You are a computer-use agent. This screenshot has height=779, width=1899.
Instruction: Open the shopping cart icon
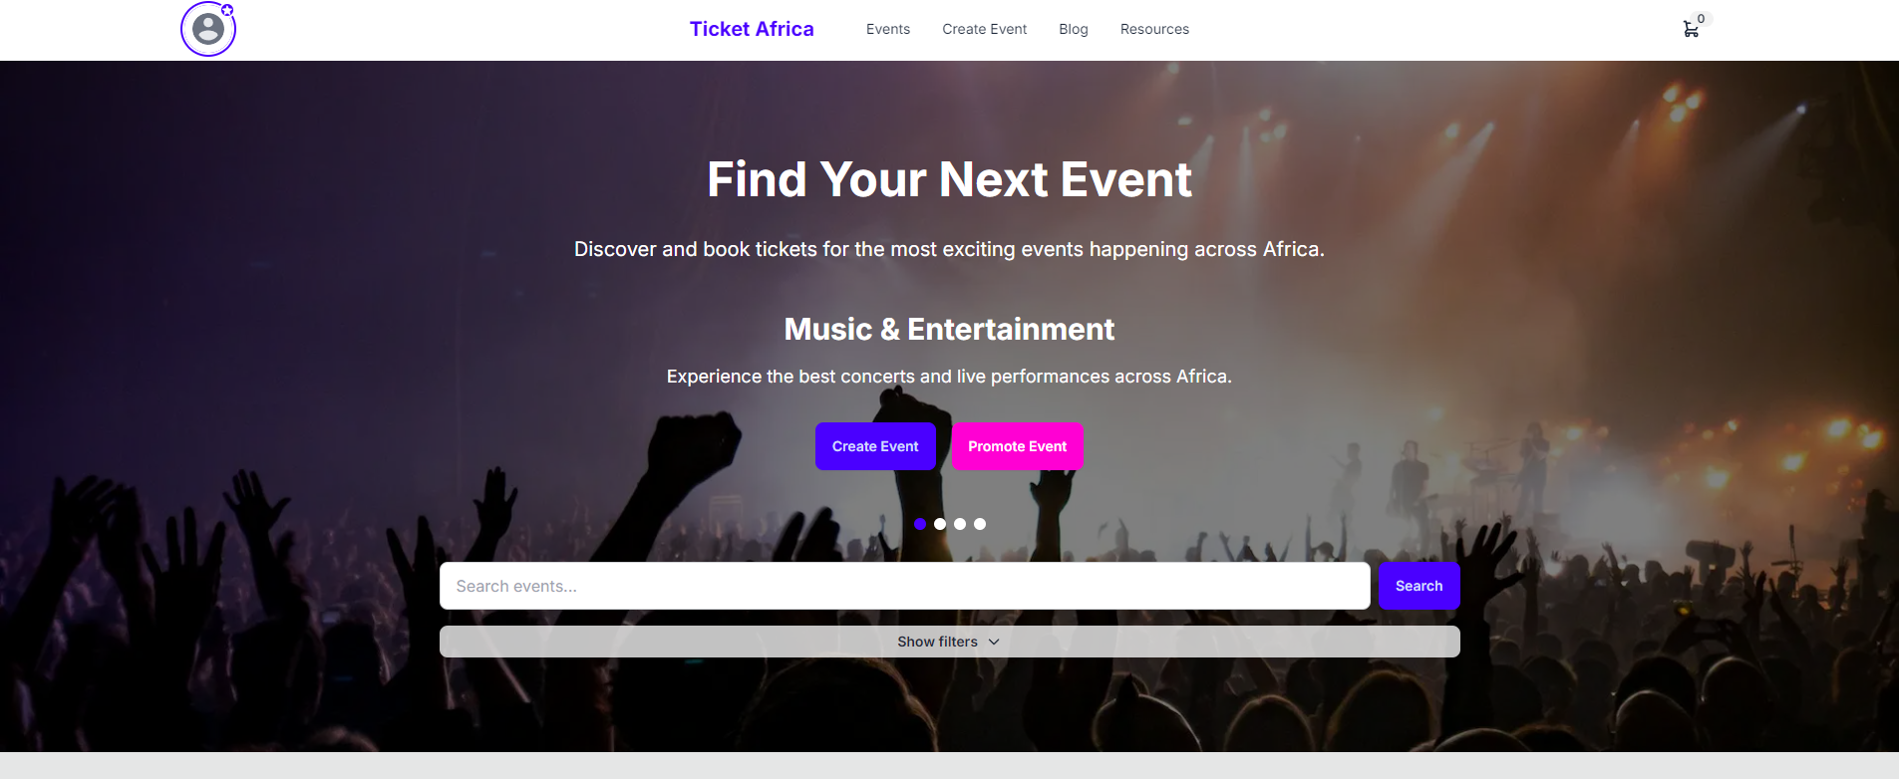[x=1691, y=30]
